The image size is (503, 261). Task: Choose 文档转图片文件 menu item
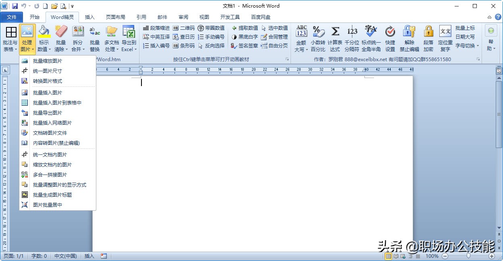(58, 133)
